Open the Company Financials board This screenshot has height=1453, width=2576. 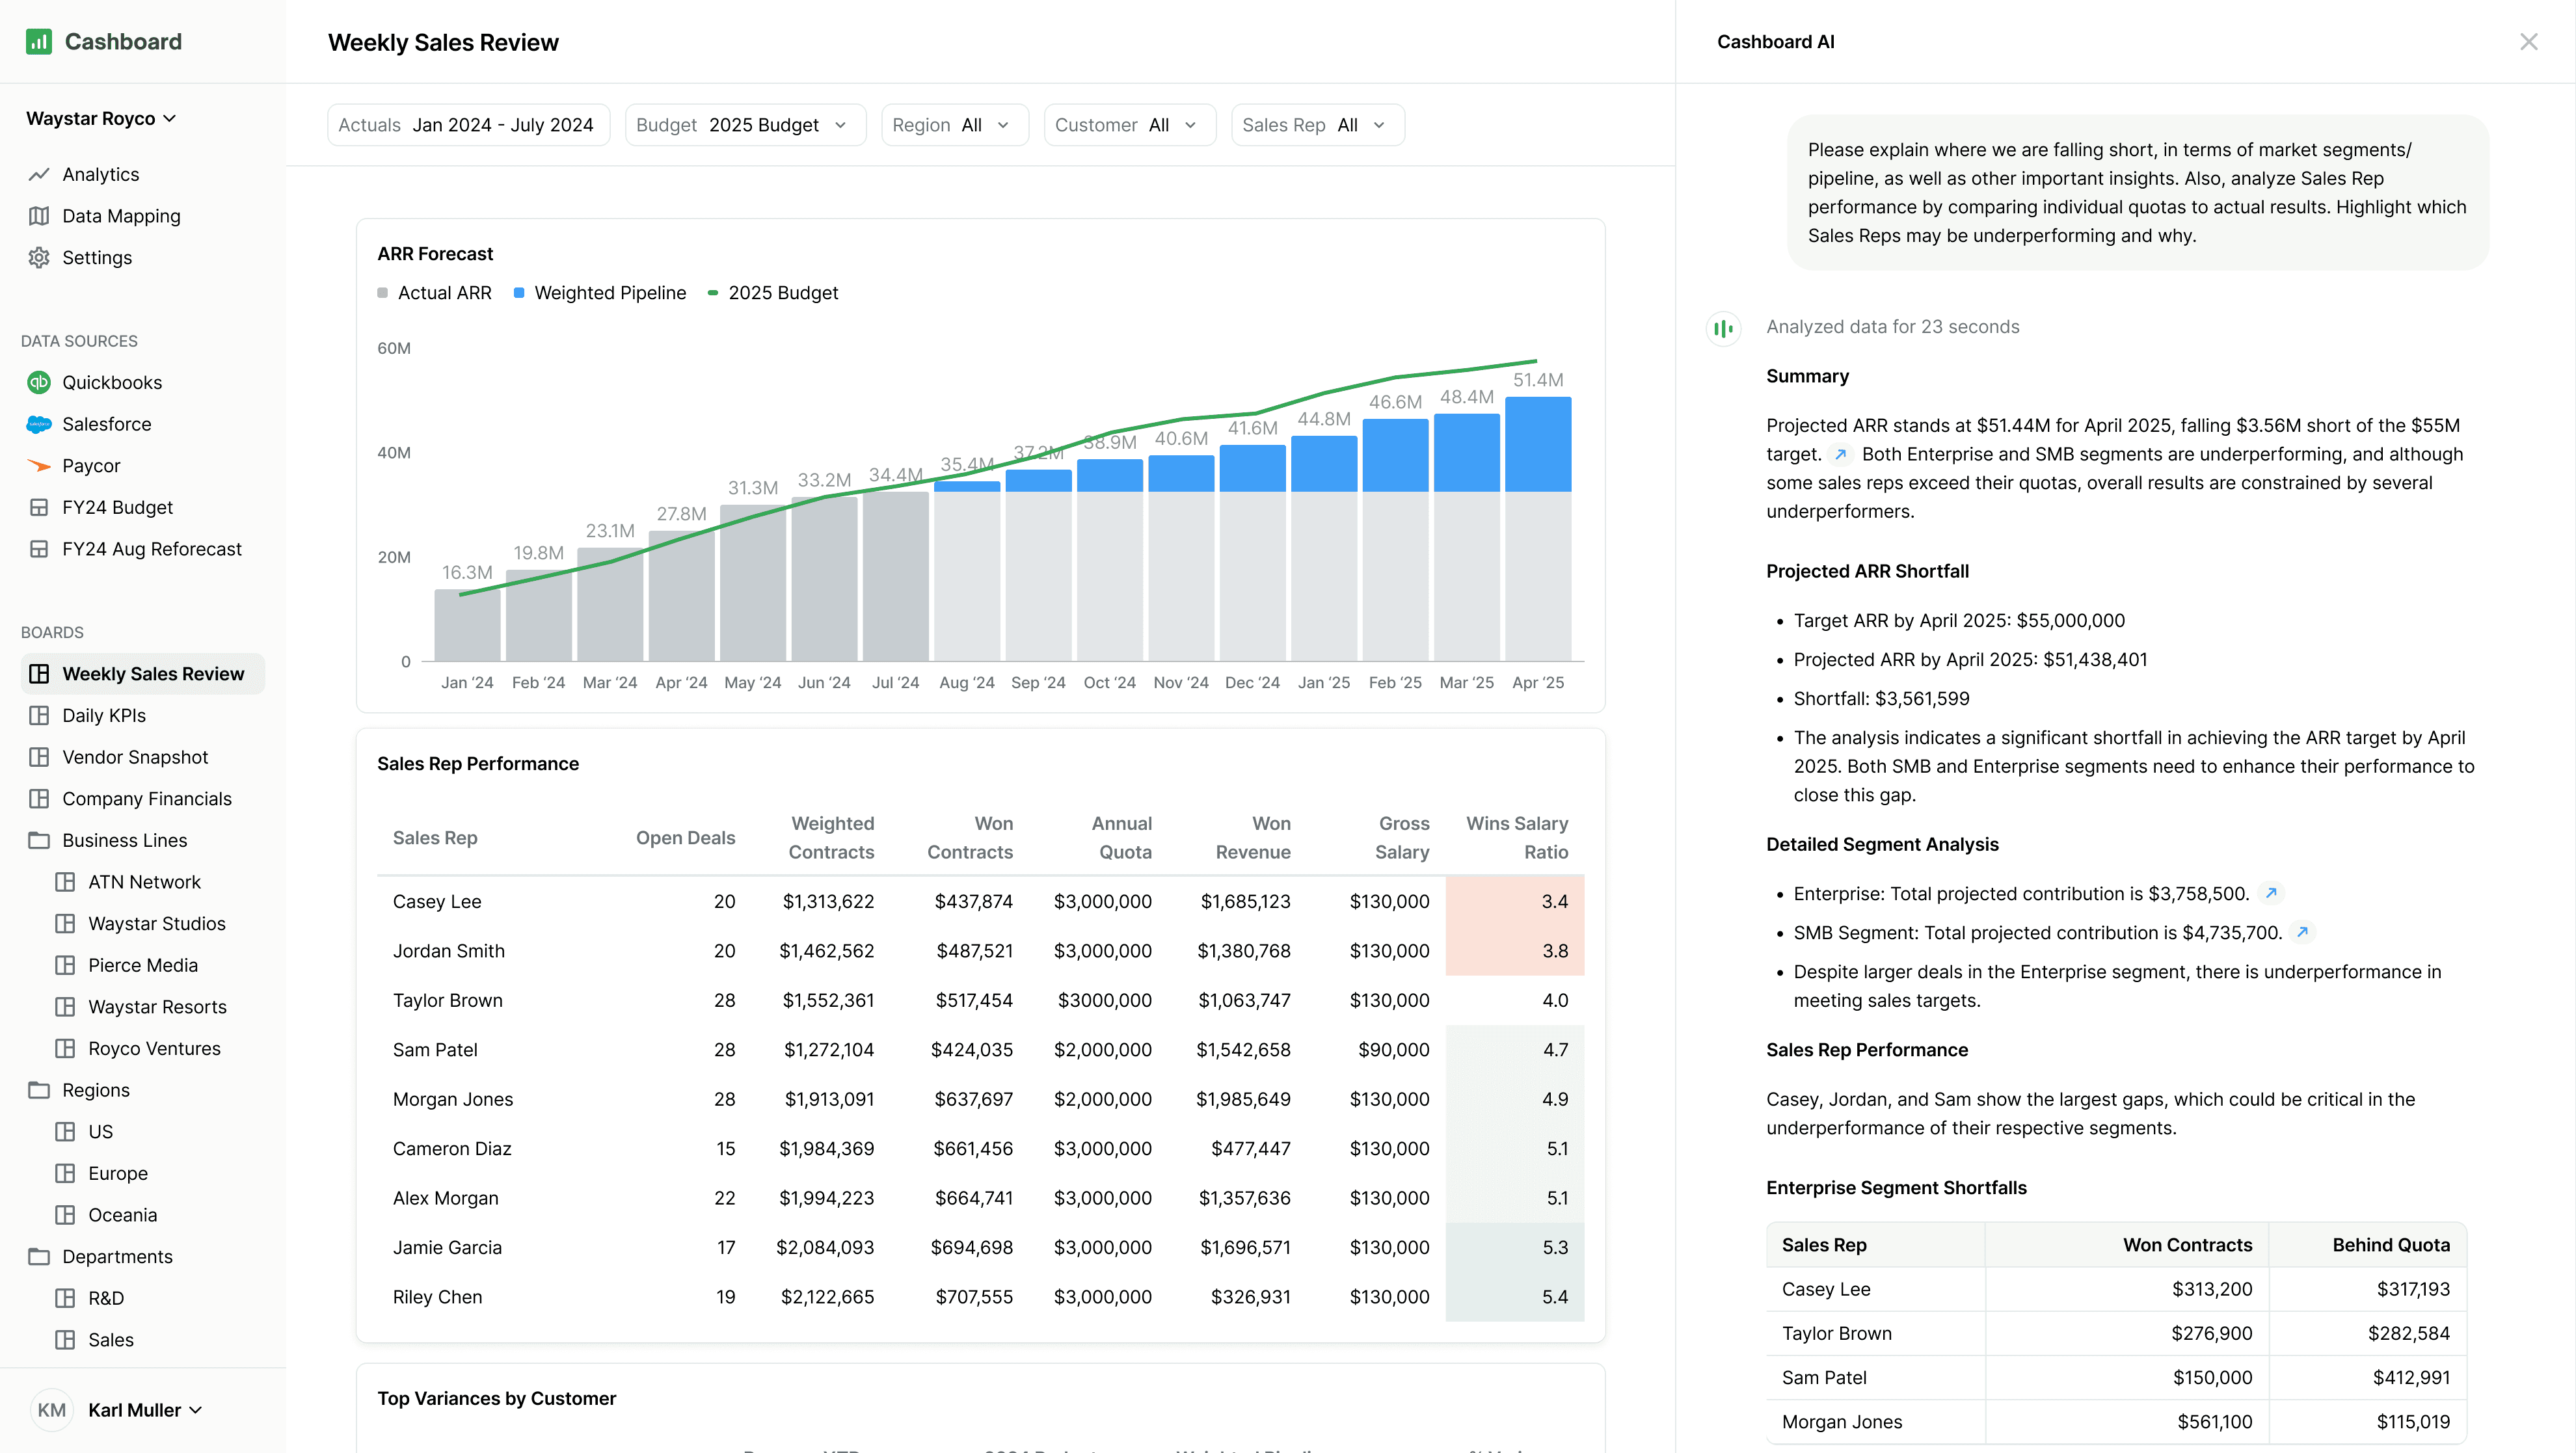(146, 798)
